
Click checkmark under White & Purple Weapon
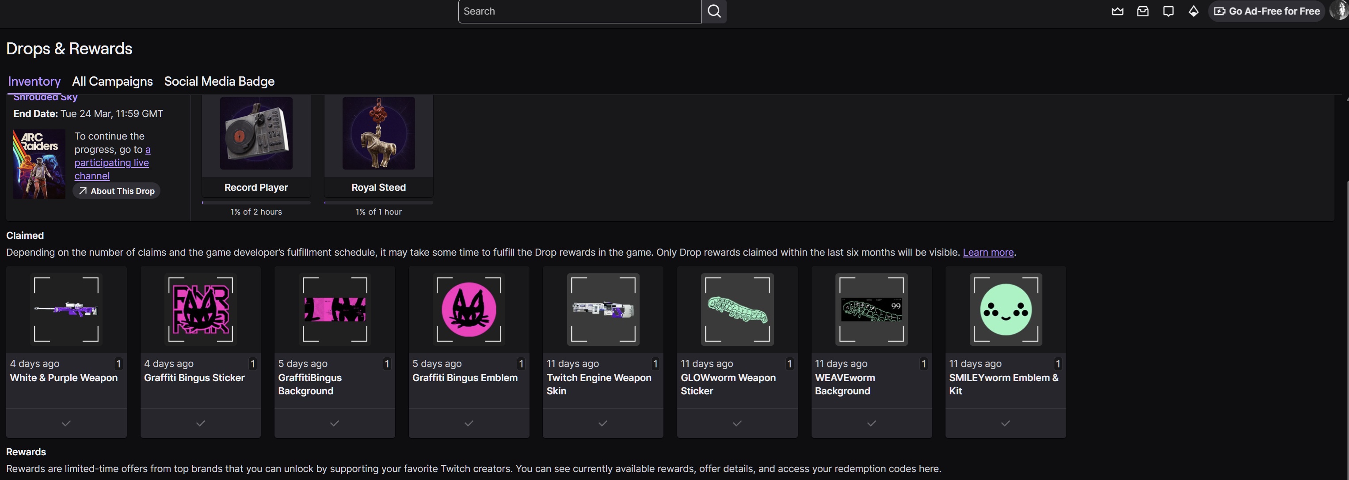(66, 423)
